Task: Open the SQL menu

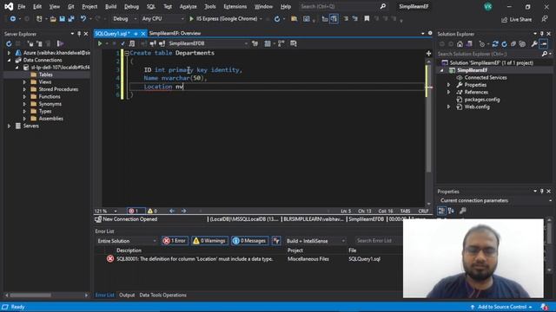Action: 151,6
